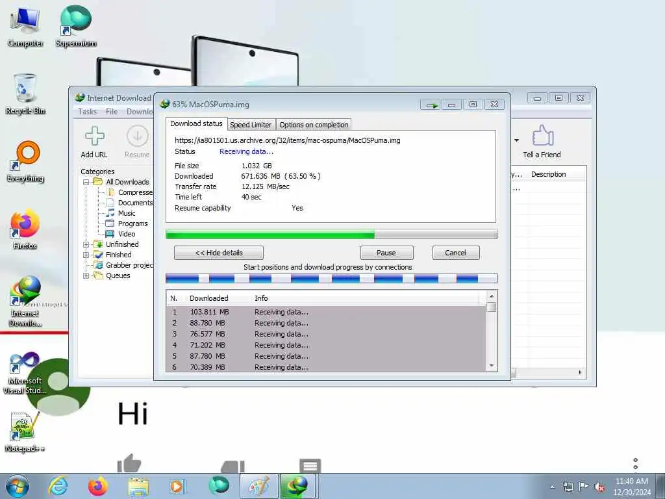Click the Description column header
This screenshot has width=665, height=499.
548,174
